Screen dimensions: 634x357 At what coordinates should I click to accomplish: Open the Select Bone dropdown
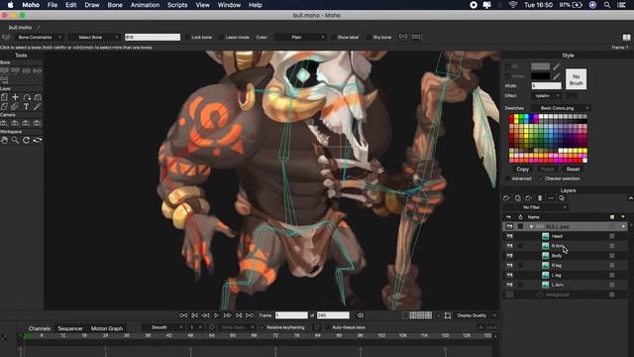pos(94,38)
